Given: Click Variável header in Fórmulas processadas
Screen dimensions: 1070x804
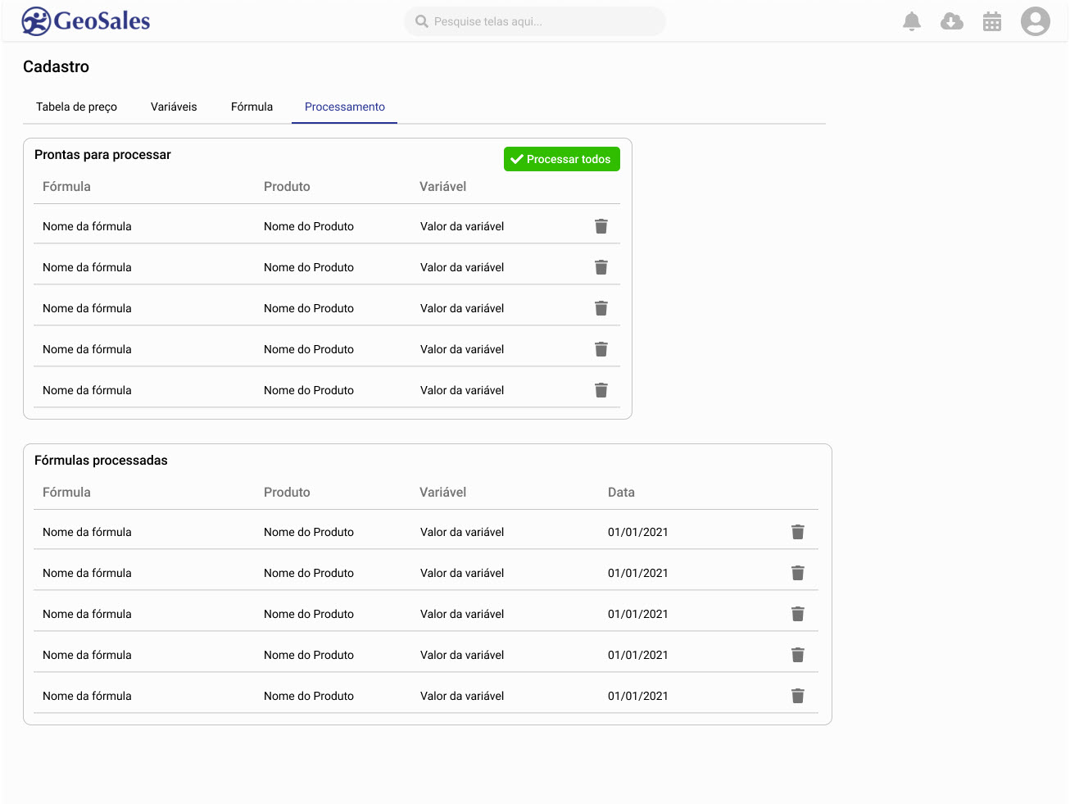Looking at the screenshot, I should (442, 493).
